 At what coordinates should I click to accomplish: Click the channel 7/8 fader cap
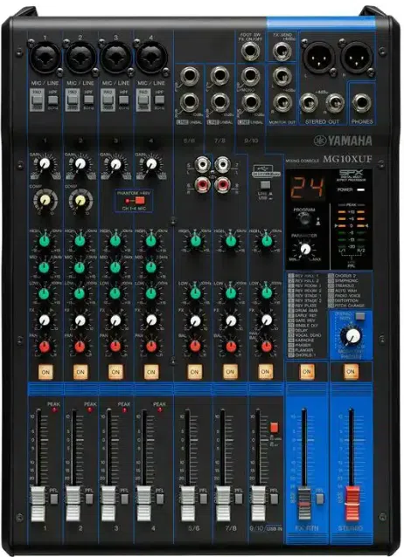click(x=223, y=504)
